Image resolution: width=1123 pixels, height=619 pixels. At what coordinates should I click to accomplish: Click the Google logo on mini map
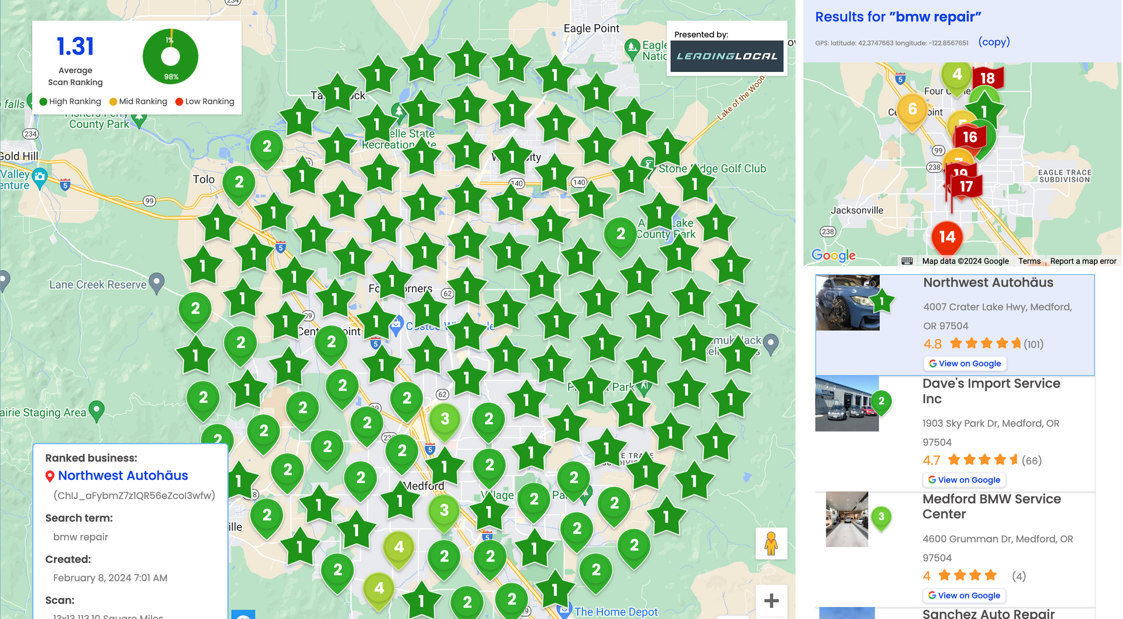coord(833,255)
